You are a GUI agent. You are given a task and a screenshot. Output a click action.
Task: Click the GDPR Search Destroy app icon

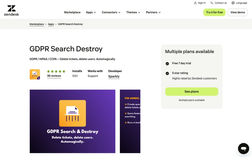click(35, 74)
